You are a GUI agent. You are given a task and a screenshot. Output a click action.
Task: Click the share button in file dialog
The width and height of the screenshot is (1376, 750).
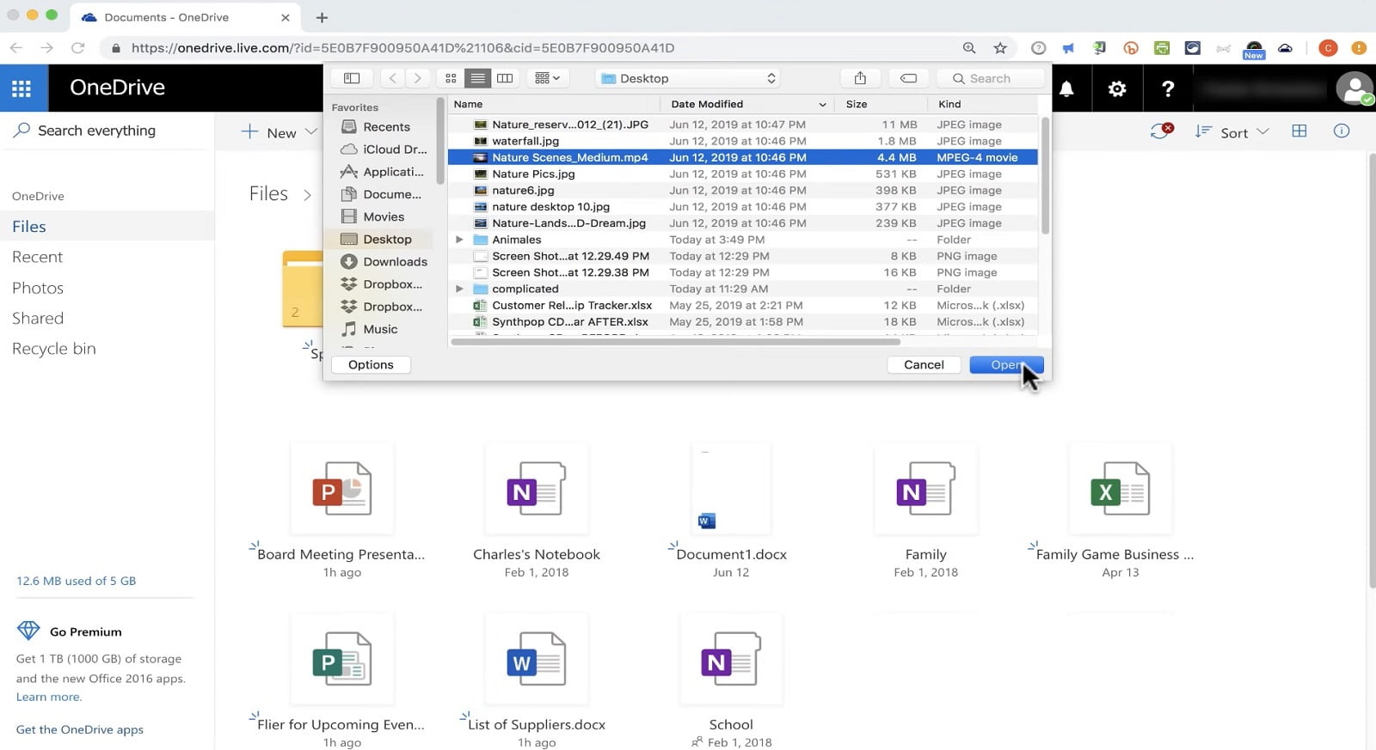[x=860, y=78]
